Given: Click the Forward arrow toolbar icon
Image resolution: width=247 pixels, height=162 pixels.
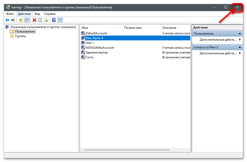Looking at the screenshot, I should (x=13, y=20).
